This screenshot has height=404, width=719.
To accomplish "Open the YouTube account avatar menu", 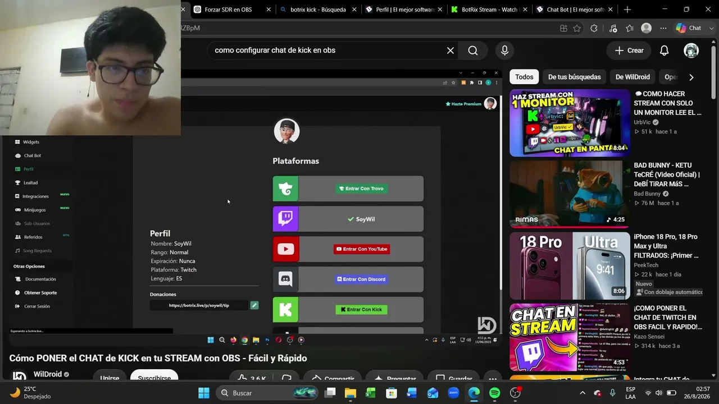I will 691,50.
